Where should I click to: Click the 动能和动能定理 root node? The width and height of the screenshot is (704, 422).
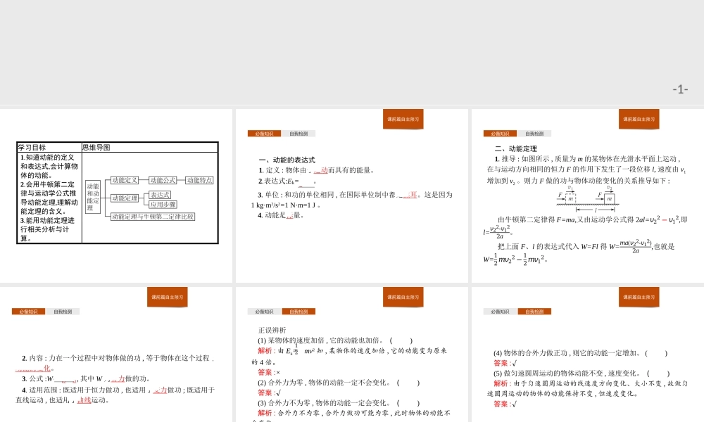pyautogui.click(x=92, y=197)
